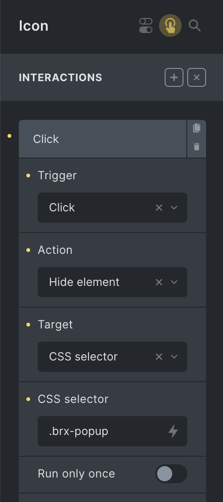Expand the Target dropdown chevron

pos(174,357)
